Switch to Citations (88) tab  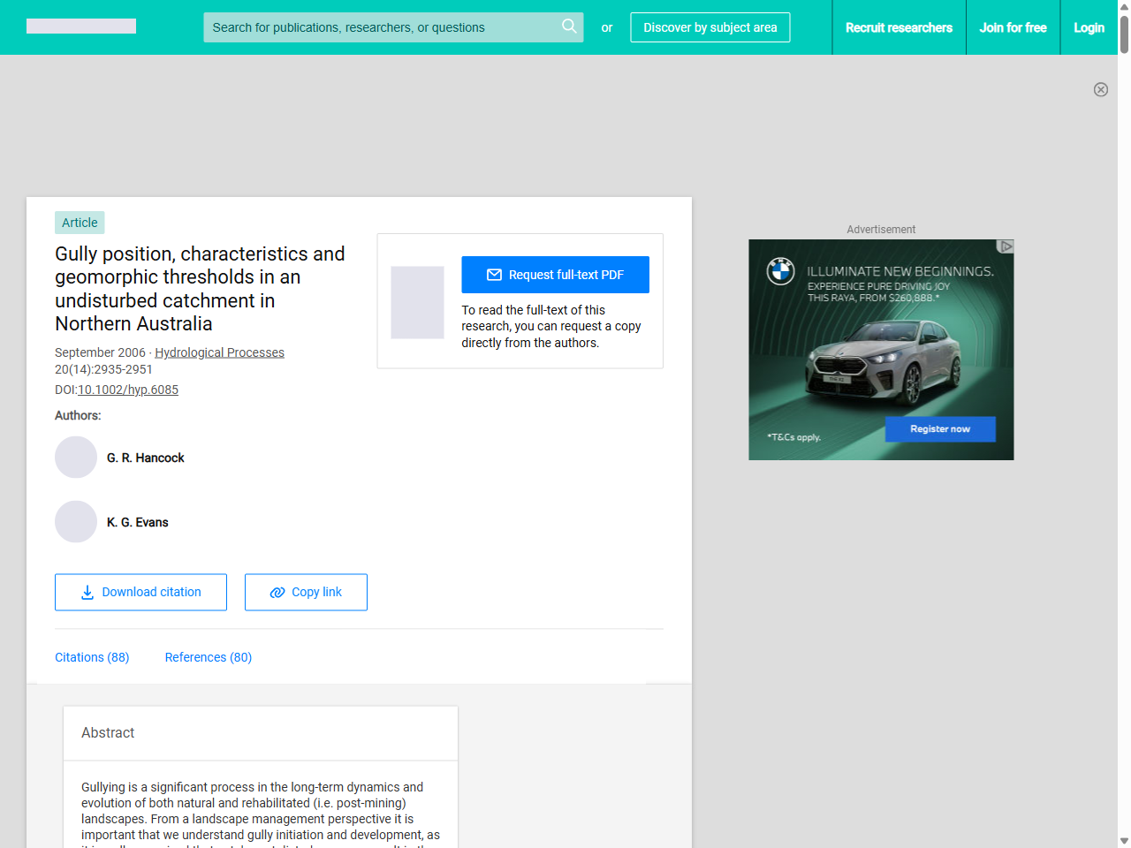coord(92,657)
